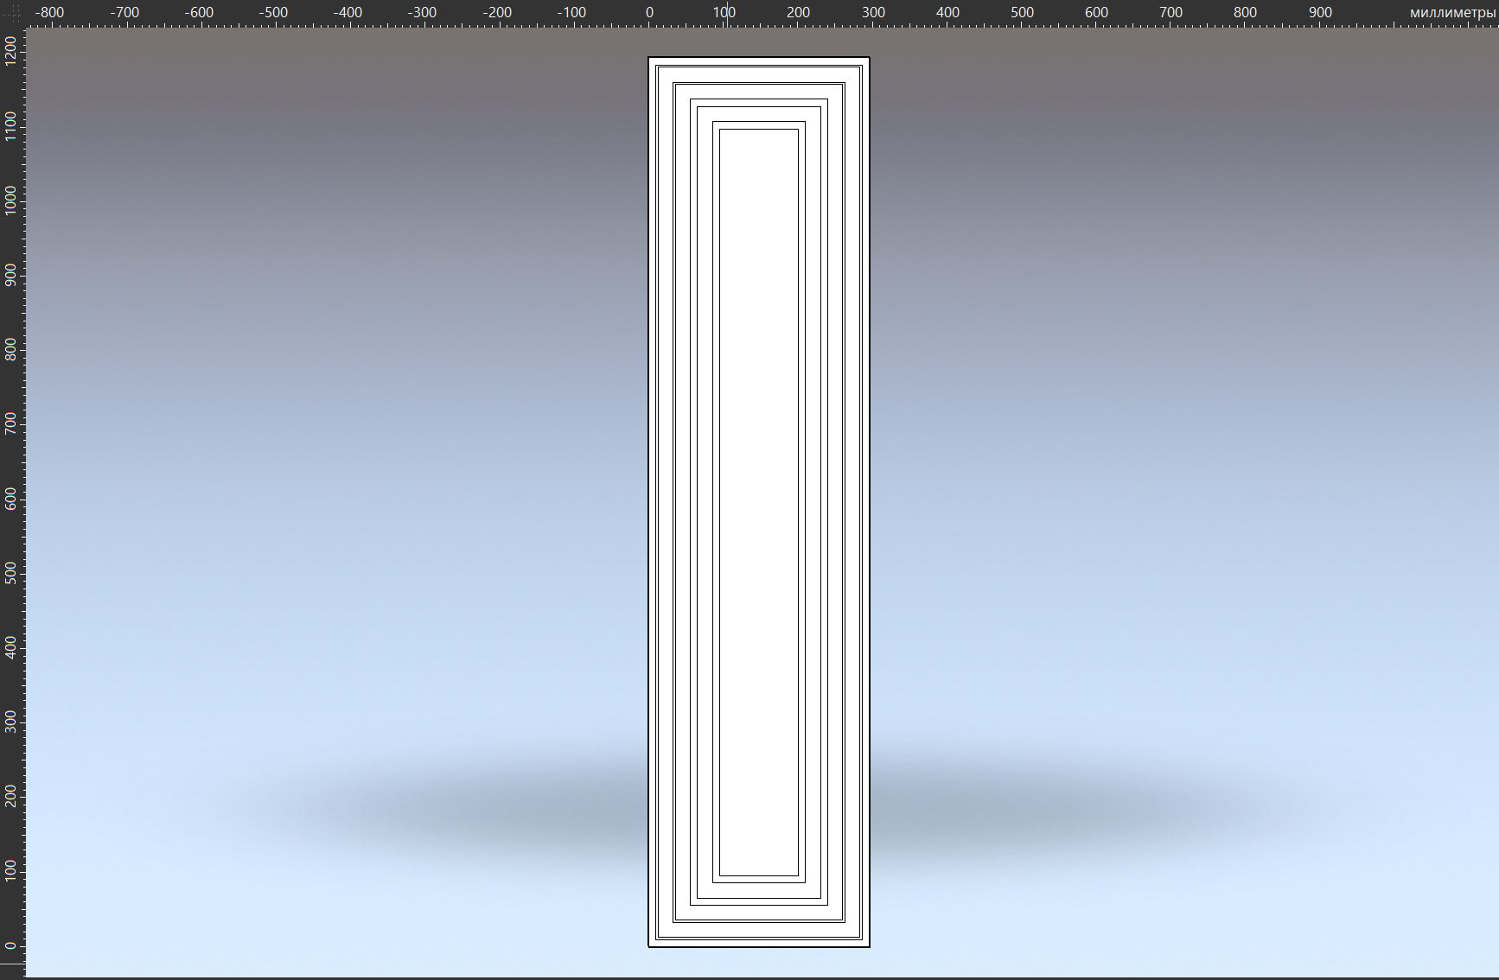Click the top edge of the innermost rectangle
Viewport: 1499px width, 980px height.
click(759, 130)
